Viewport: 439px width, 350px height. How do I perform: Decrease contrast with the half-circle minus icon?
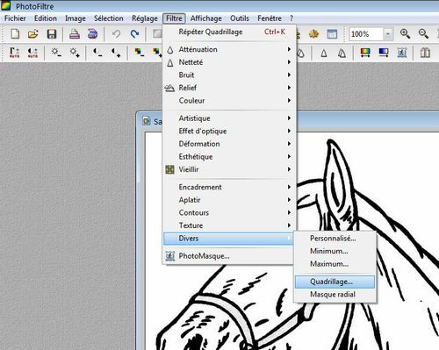[x=97, y=53]
